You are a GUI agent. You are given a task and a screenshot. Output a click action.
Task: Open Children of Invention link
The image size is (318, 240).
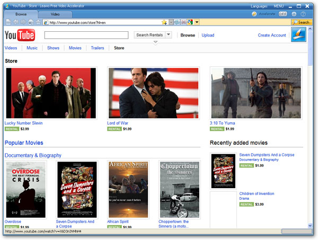(257, 193)
